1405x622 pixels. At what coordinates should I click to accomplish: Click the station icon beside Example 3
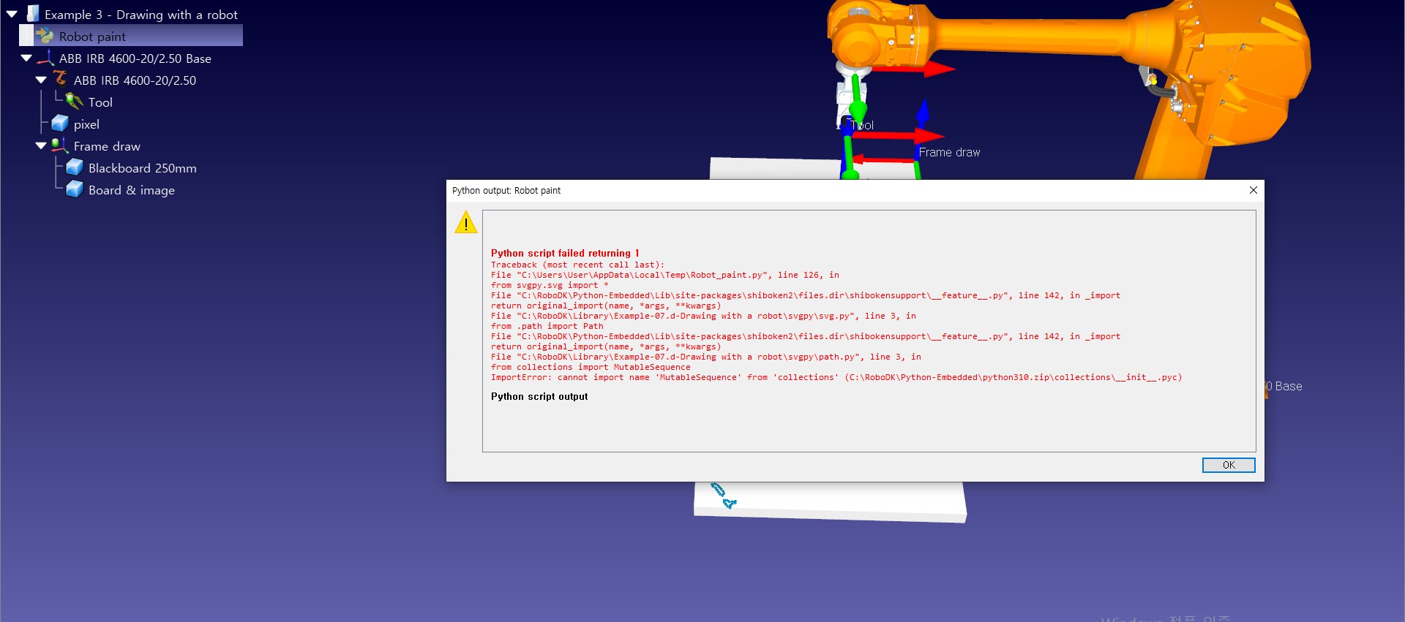pos(32,14)
